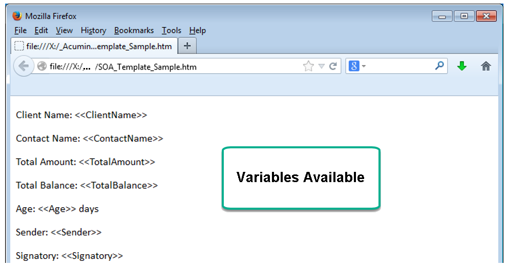Image resolution: width=506 pixels, height=267 pixels.
Task: Close the Firefox window
Action: click(487, 16)
